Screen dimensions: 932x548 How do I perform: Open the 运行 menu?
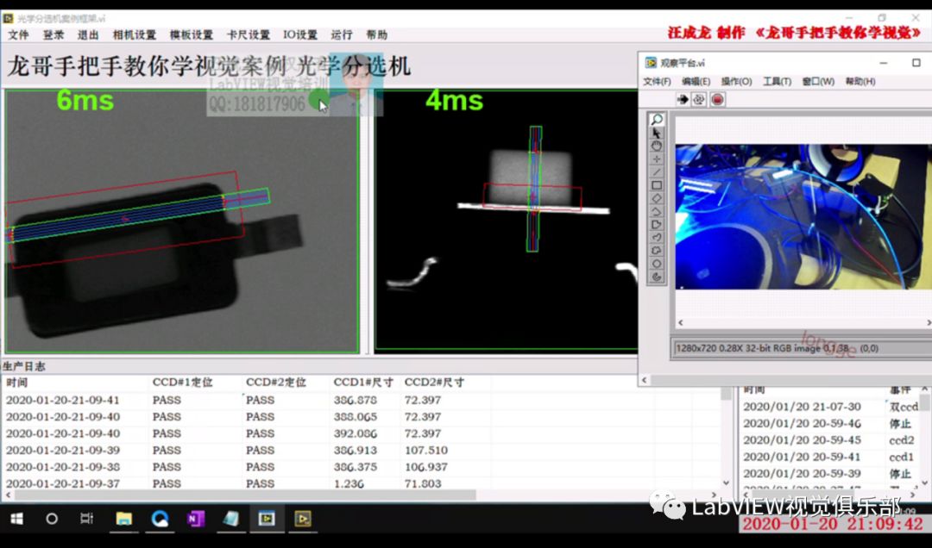pyautogui.click(x=342, y=35)
